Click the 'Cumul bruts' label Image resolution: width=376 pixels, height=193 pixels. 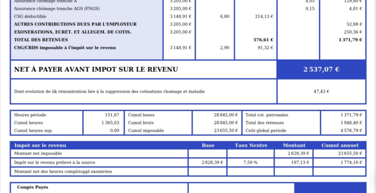coord(141,122)
